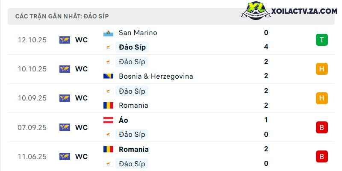Click the Romania flag in 11.06.25 match
342x171 pixels.
point(108,149)
